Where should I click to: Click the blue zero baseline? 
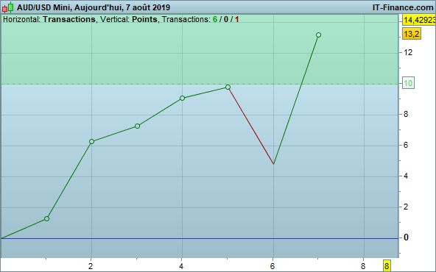(200, 238)
